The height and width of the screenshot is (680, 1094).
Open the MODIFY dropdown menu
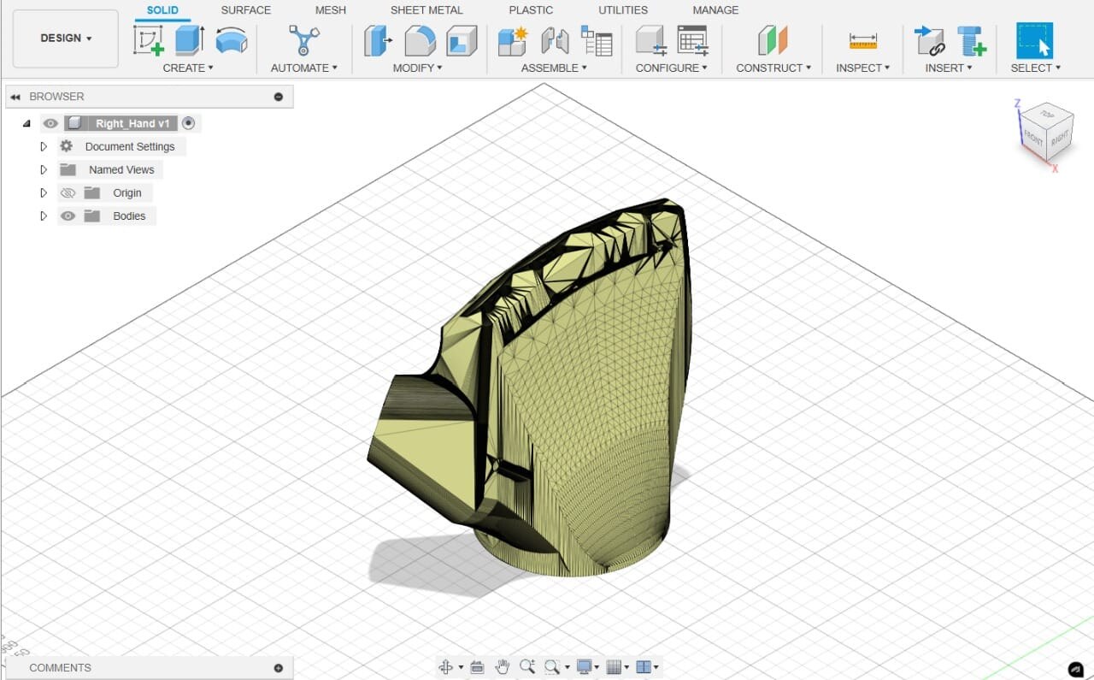(x=417, y=68)
